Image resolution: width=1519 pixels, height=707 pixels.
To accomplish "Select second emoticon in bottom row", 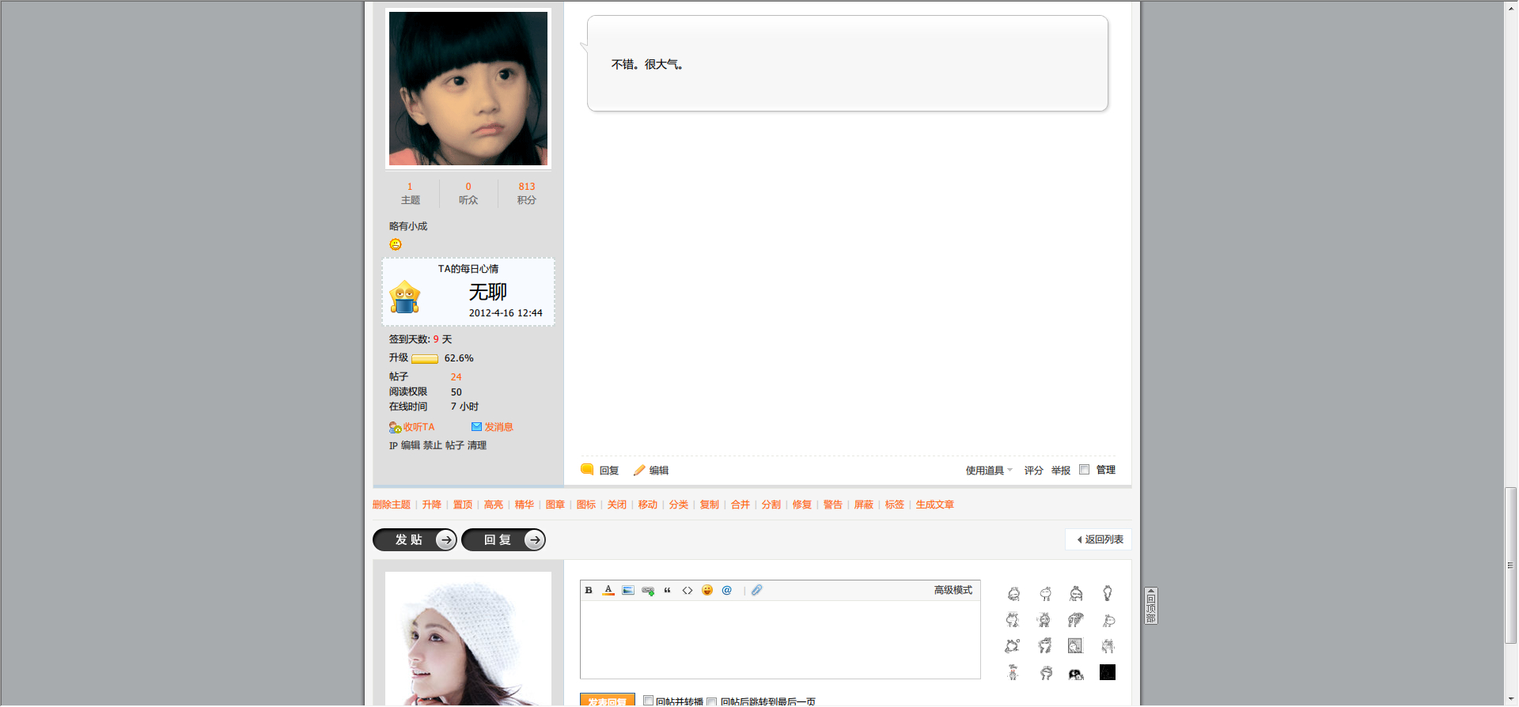I will coord(1045,673).
